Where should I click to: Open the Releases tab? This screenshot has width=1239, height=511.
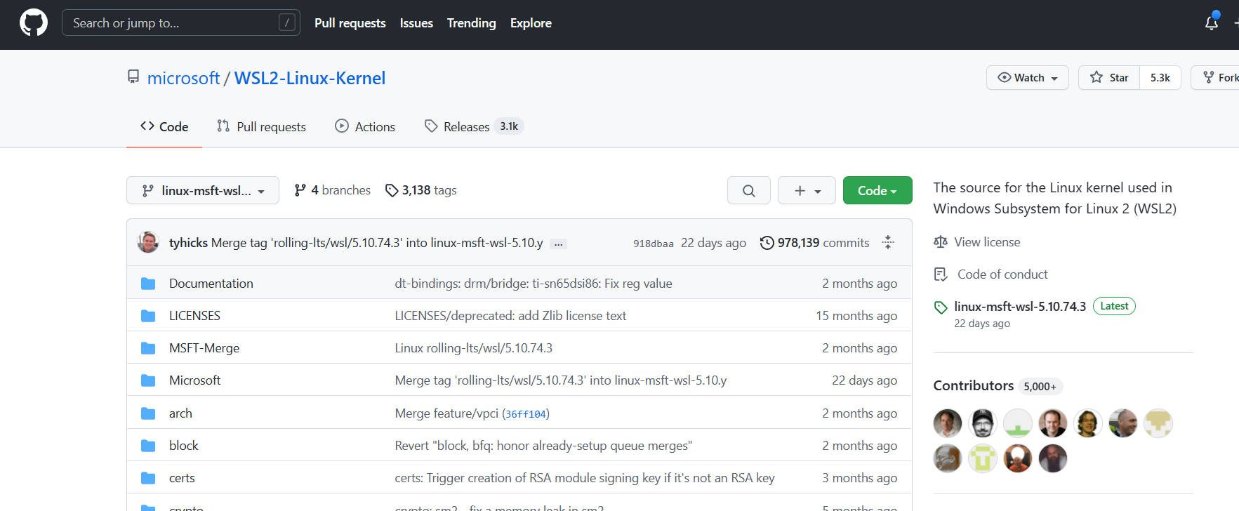(474, 126)
